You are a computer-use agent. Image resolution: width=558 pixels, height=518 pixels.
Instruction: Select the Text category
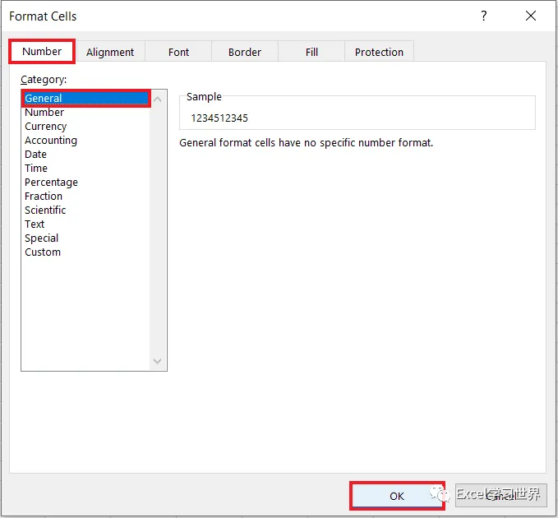[x=86, y=224]
